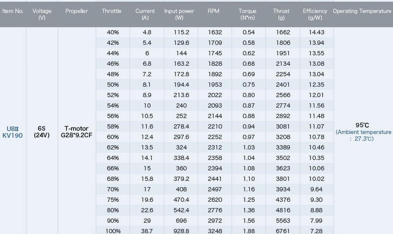Select the RPM column header
Screen dimensions: 393x234
click(x=213, y=11)
